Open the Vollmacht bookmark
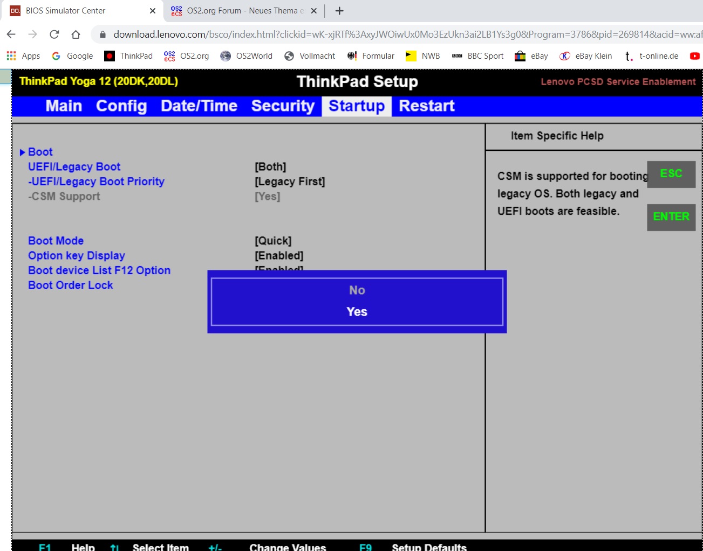Screen dimensions: 703x551 point(310,55)
